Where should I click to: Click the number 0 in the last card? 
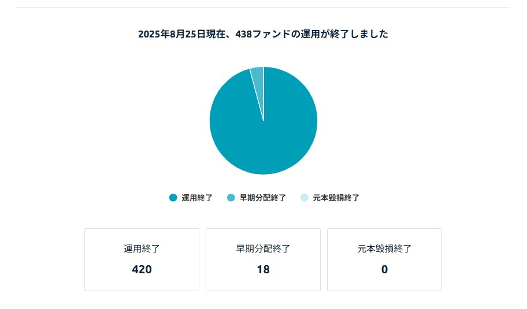tap(384, 269)
